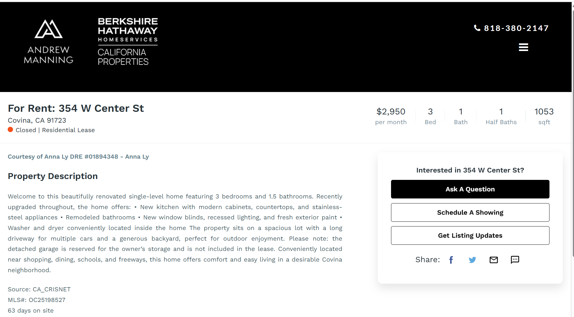Image resolution: width=574 pixels, height=317 pixels.
Task: Click Get Listing Updates button
Action: [470, 236]
